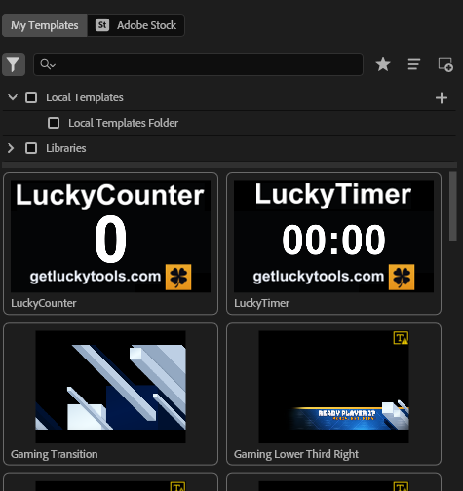Click the Local Templates Folder label
463x491 pixels.
pos(123,123)
